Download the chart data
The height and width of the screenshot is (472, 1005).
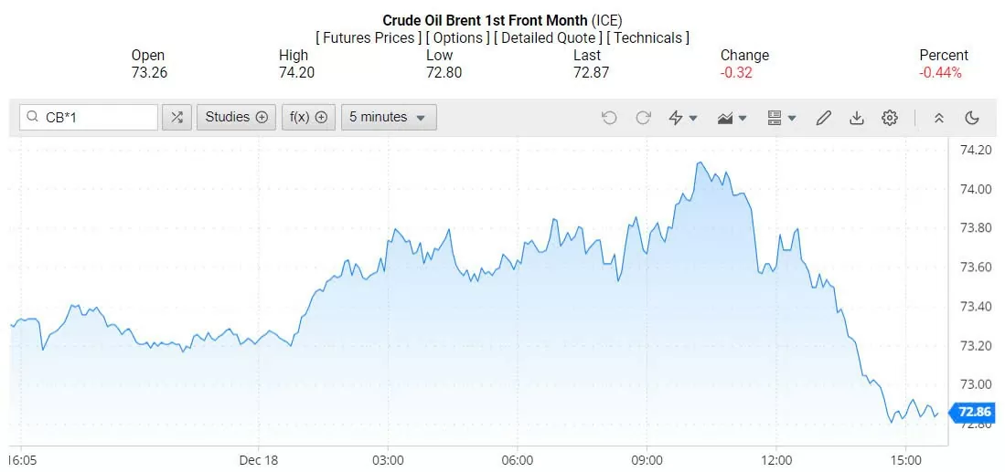(857, 117)
